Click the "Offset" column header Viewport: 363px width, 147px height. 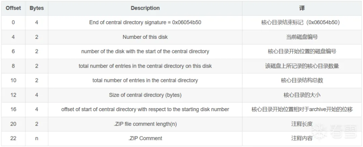(x=13, y=8)
